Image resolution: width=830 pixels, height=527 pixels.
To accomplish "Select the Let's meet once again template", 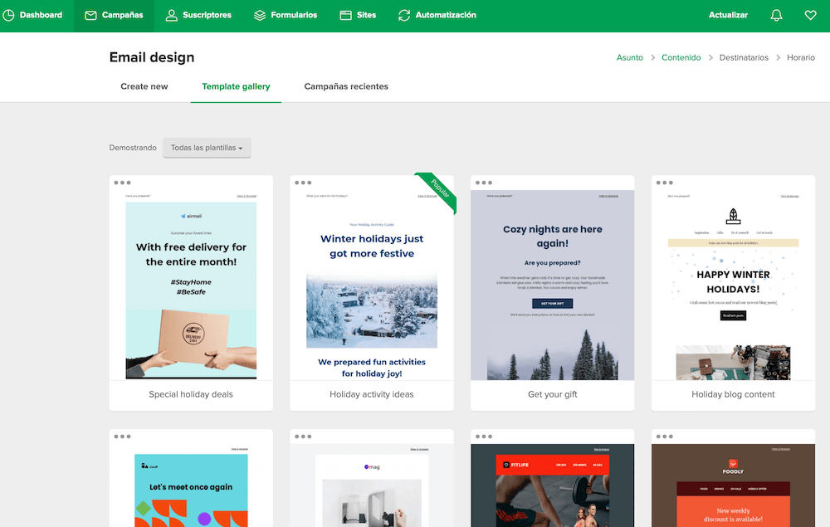I will pos(191,478).
